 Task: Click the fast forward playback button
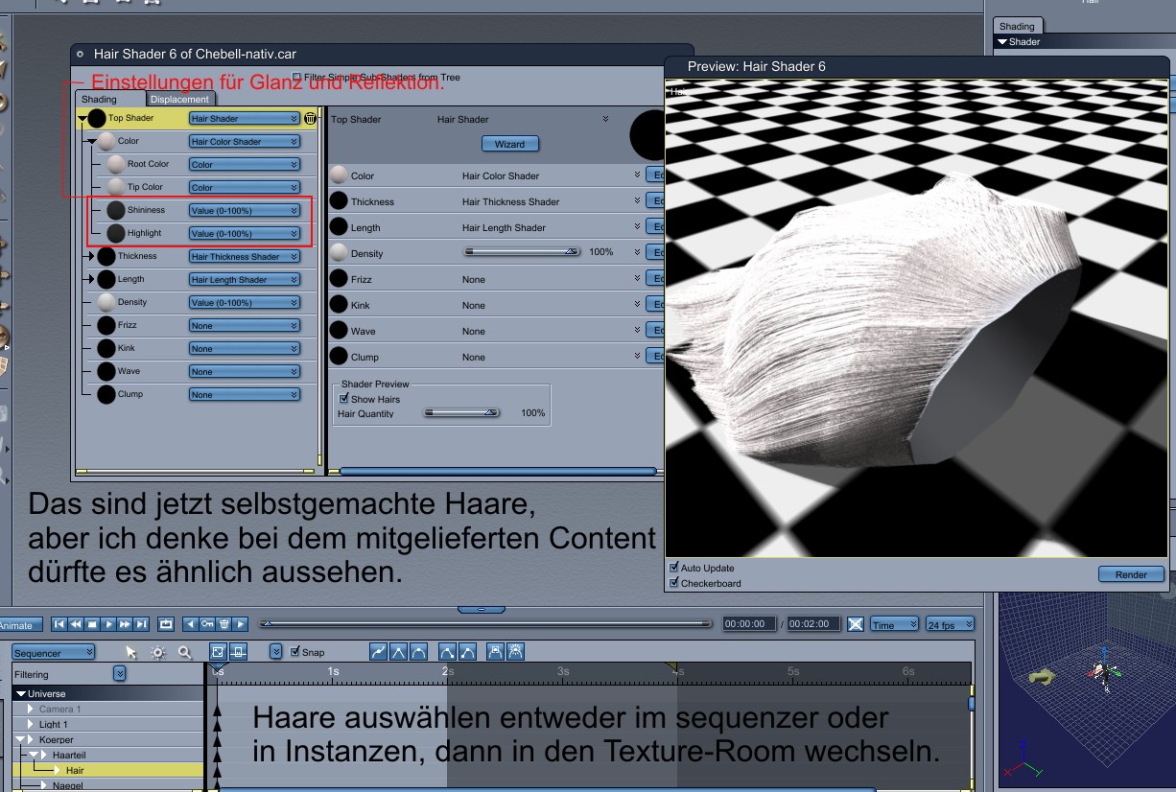[125, 624]
